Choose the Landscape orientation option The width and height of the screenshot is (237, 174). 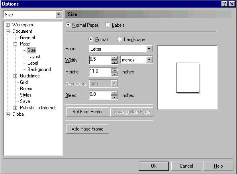119,40
